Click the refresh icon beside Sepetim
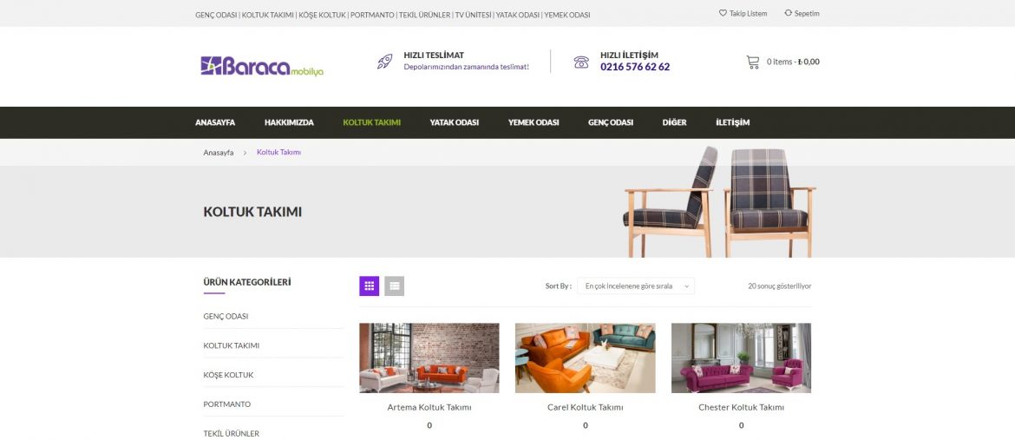This screenshot has width=1015, height=440. coord(788,13)
